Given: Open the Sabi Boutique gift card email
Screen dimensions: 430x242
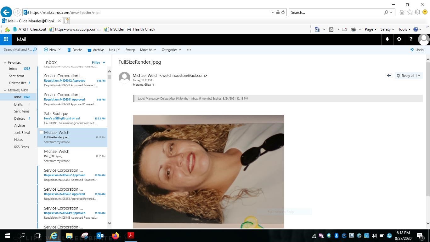Looking at the screenshot, I should click(x=72, y=118).
